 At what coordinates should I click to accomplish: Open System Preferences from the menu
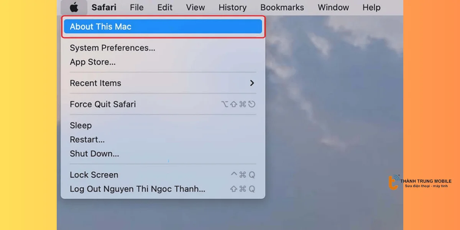(112, 48)
